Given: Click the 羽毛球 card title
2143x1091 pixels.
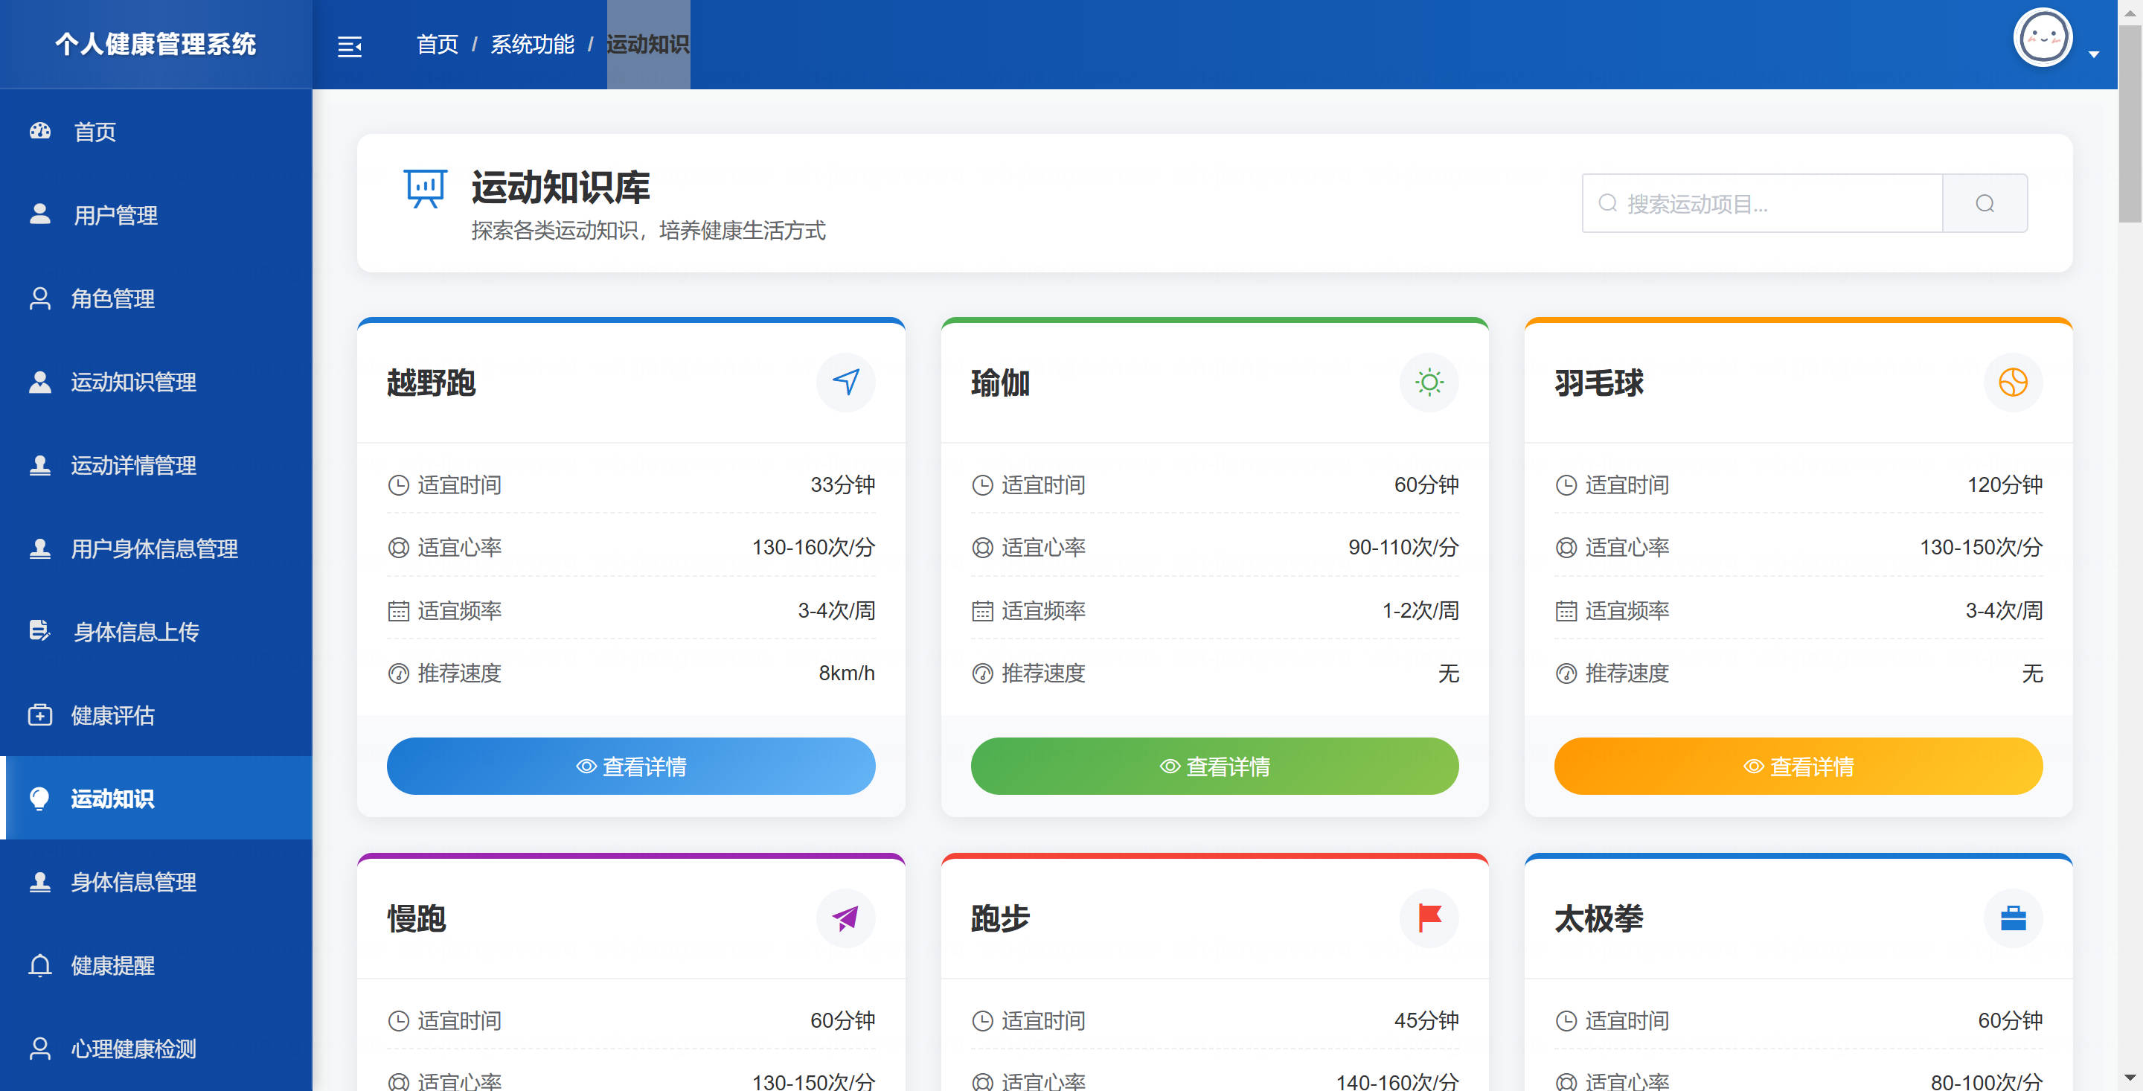Looking at the screenshot, I should coord(1598,383).
